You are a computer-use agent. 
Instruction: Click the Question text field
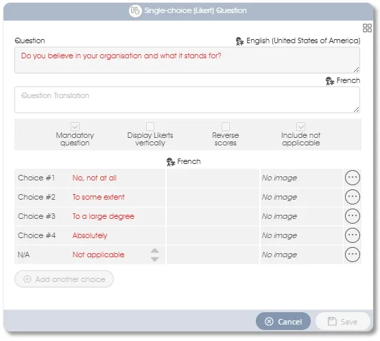(x=187, y=60)
